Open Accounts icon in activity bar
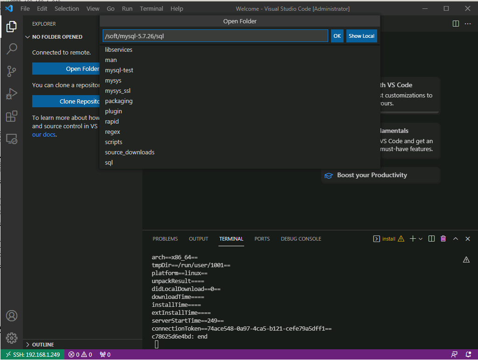Image resolution: width=478 pixels, height=360 pixels. point(12,316)
